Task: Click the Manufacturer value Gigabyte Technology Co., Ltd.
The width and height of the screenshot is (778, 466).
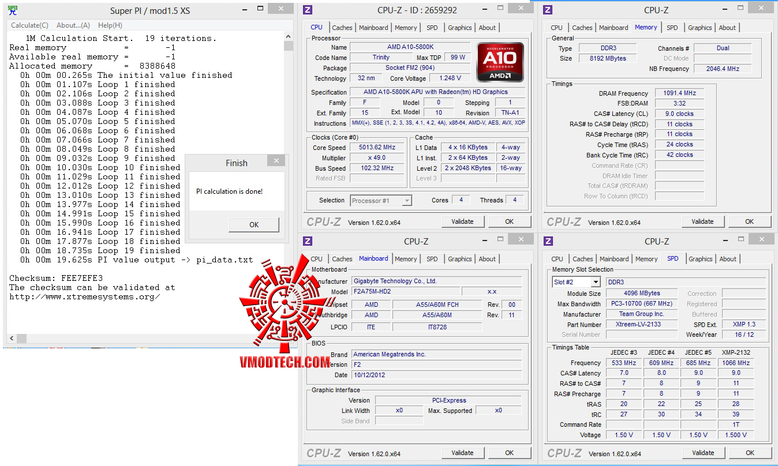Action: 436,281
